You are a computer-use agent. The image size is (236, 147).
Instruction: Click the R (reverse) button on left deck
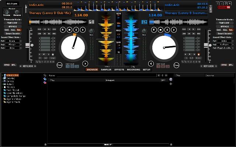(x=63, y=30)
